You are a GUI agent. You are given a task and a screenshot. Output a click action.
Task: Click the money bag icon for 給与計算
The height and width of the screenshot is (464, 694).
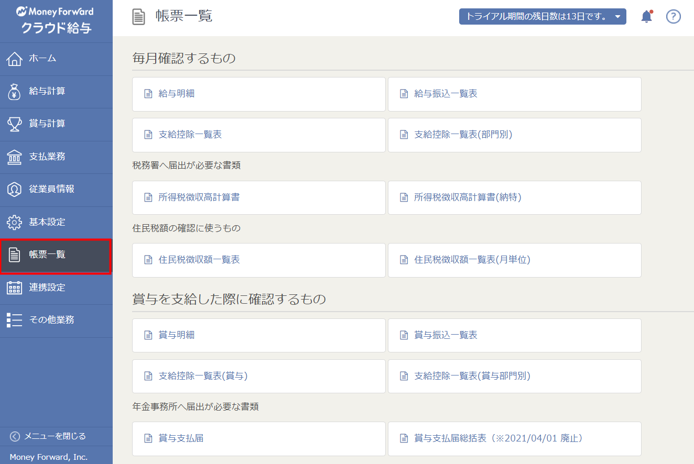14,92
